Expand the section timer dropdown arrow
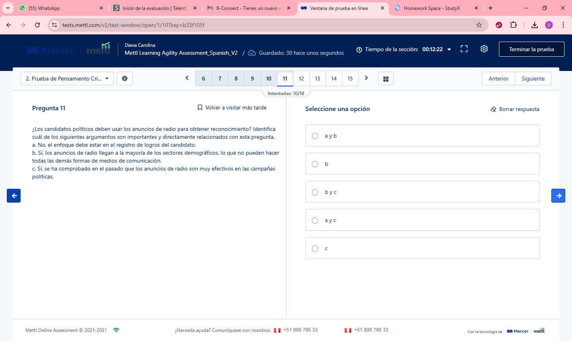 click(x=449, y=50)
